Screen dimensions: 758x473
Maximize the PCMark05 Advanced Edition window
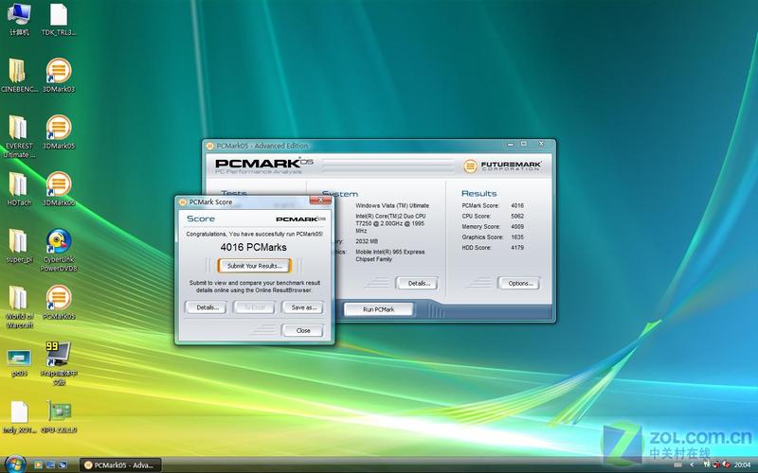[x=524, y=144]
